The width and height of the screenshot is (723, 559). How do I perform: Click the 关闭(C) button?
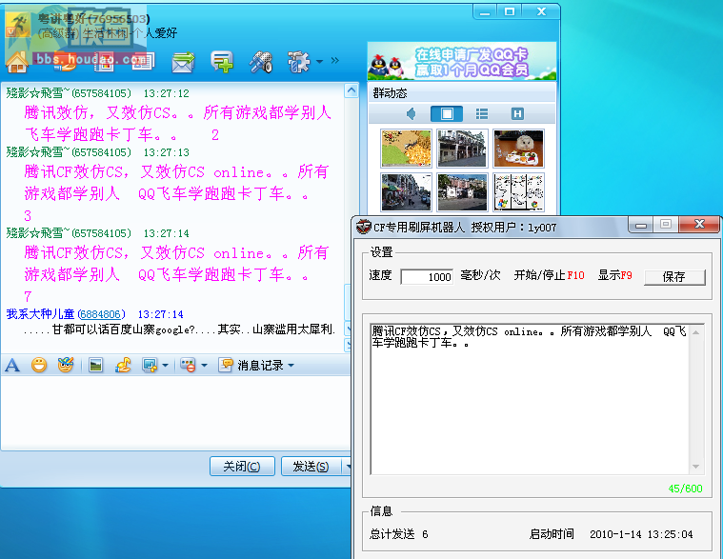[x=242, y=467]
